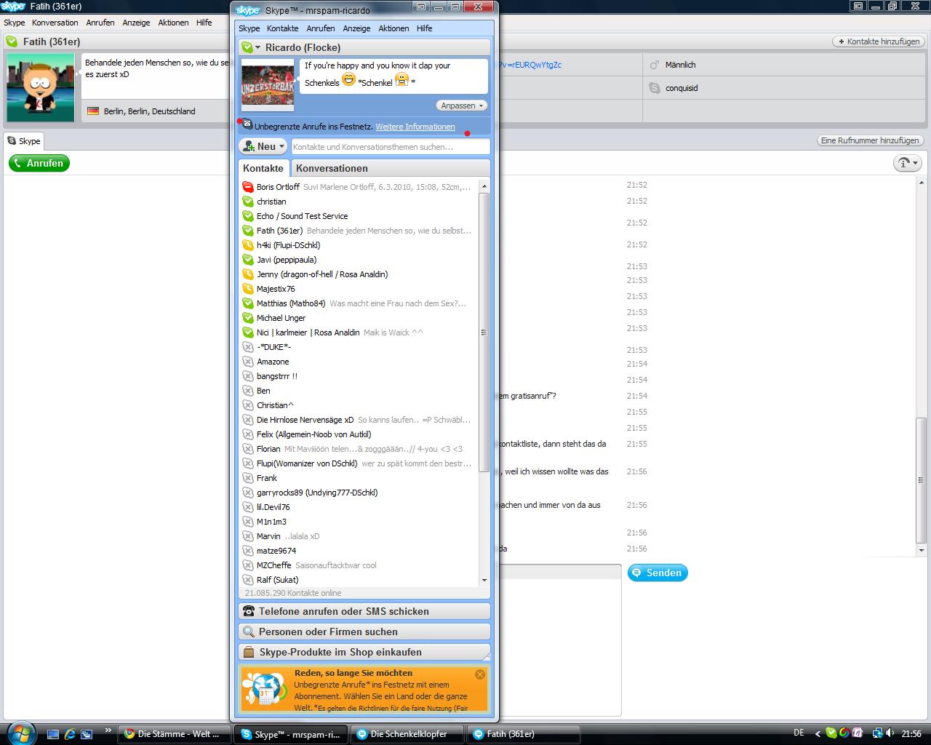Show hidden system tray icons via the arrow
The height and width of the screenshot is (745, 931).
(x=818, y=734)
